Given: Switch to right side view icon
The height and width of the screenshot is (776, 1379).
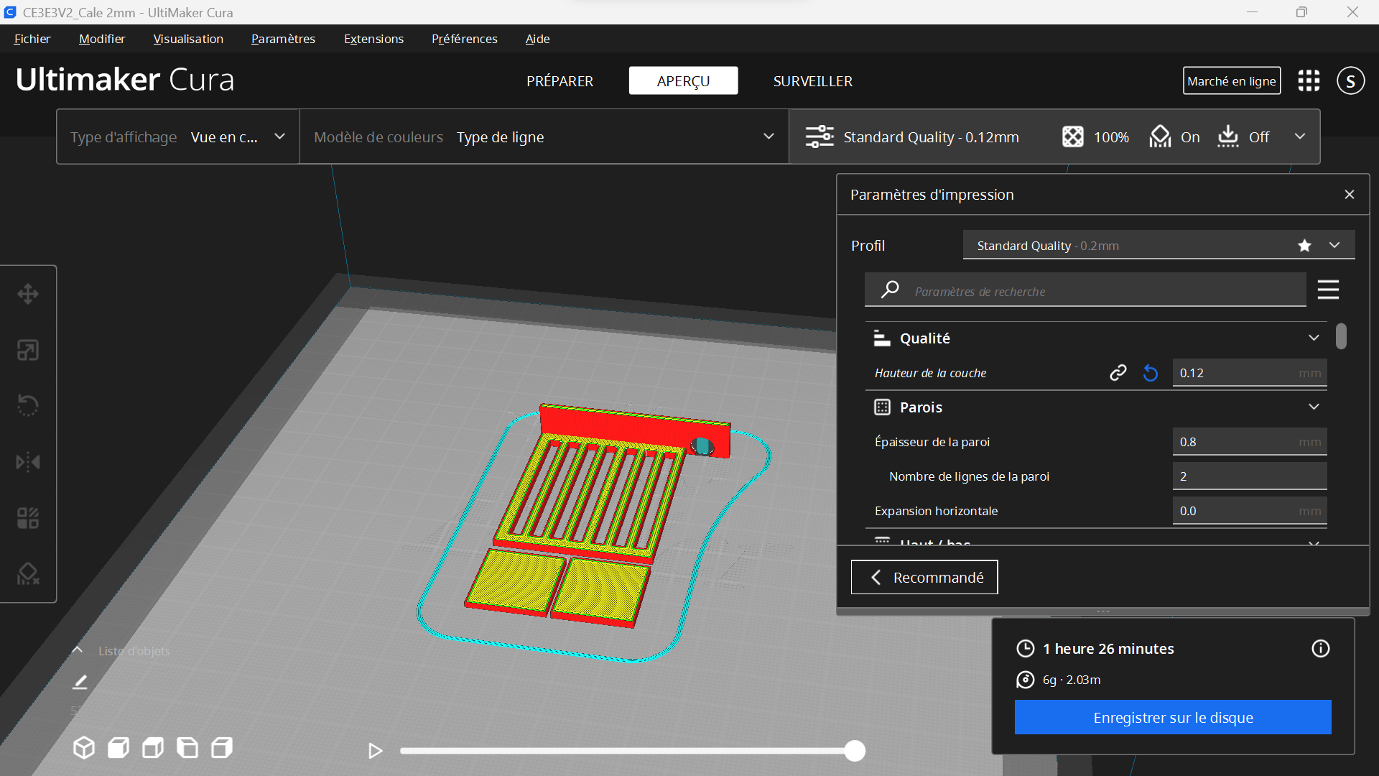Looking at the screenshot, I should [x=222, y=748].
